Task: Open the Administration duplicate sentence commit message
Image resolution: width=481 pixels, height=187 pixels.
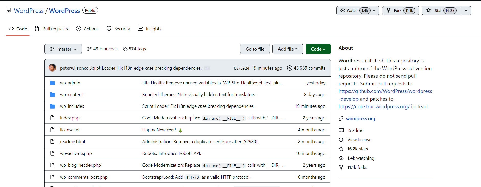Action: (x=200, y=142)
